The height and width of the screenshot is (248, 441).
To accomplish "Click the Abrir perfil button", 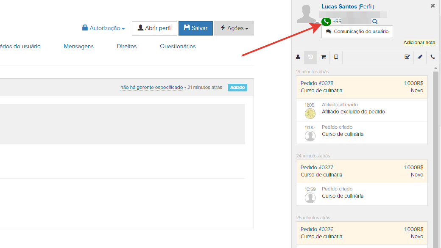I will (154, 28).
